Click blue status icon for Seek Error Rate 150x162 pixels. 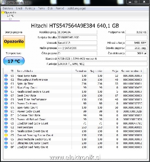[x=6, y=96]
